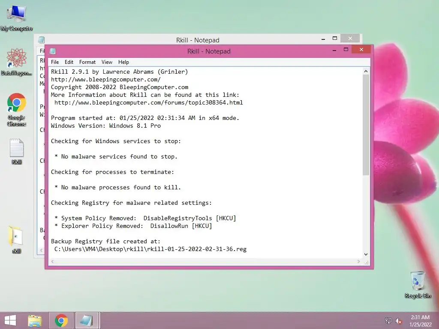The image size is (439, 329).
Task: Click the Windows Start button
Action: point(10,320)
